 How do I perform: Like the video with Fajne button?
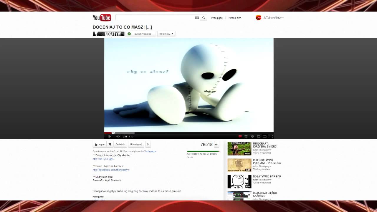pos(100,144)
